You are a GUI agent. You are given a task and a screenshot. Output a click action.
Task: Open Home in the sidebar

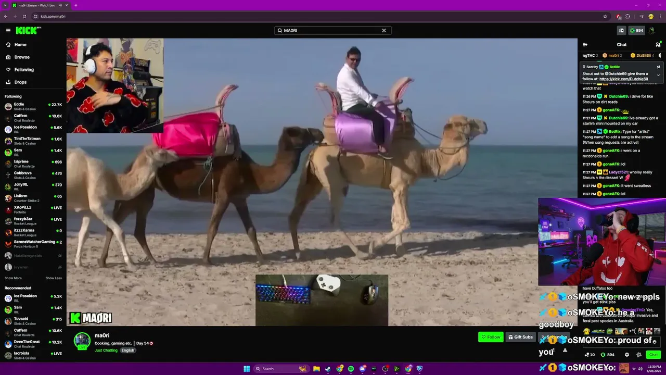[33, 45]
